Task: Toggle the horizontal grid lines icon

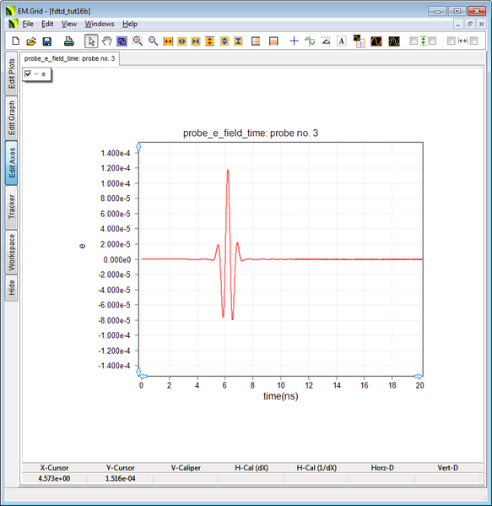Action: pos(273,41)
